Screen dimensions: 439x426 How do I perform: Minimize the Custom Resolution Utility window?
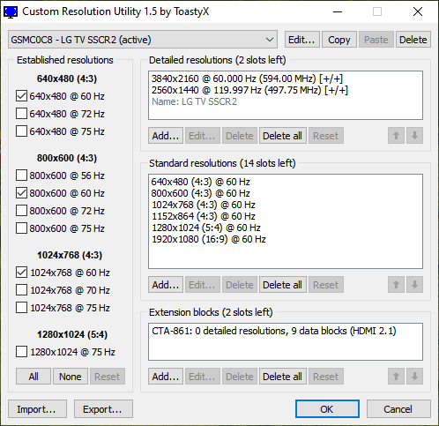point(338,12)
